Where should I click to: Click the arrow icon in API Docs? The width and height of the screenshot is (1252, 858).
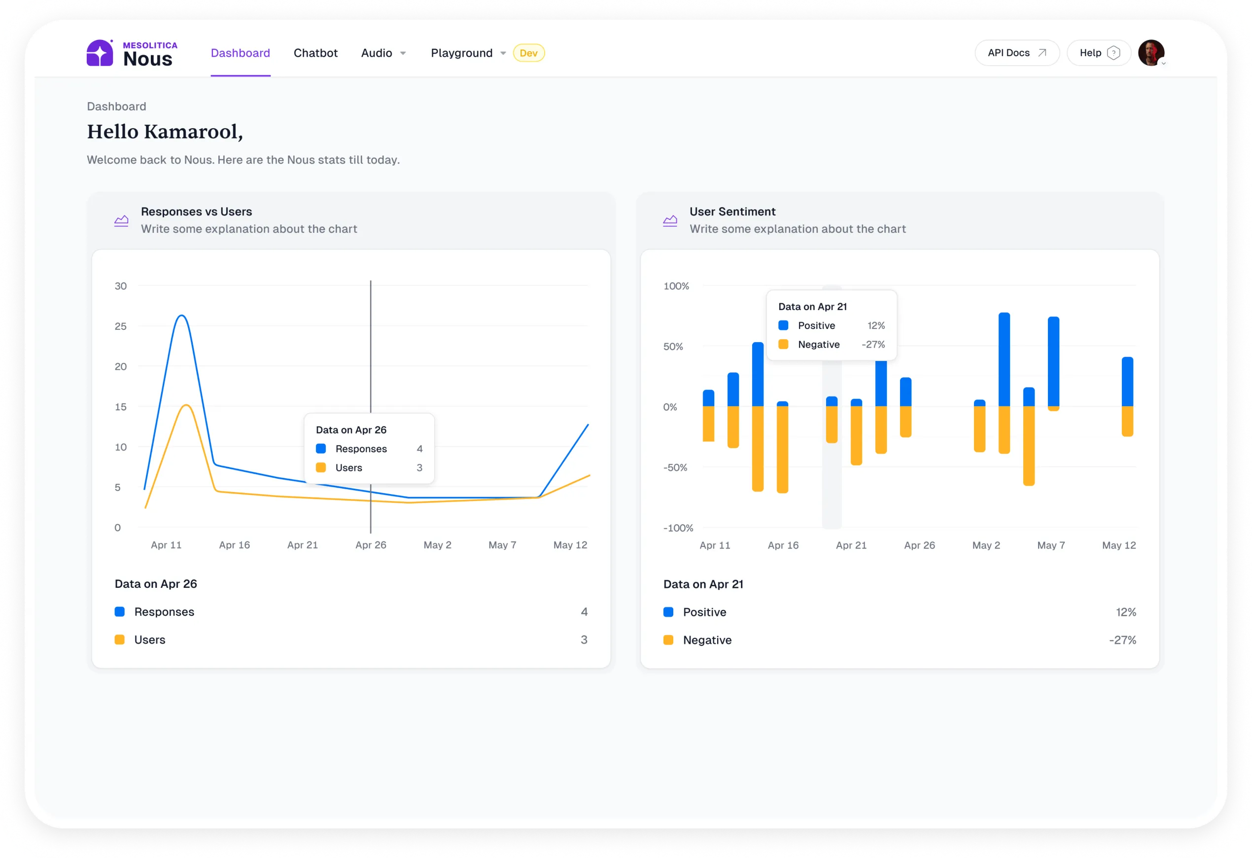pos(1042,53)
